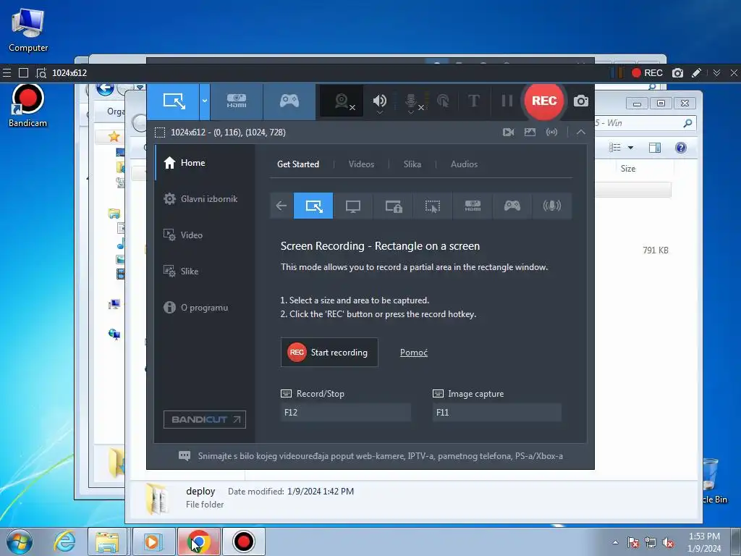Select Rectangle on a screen mode in selector
741x556 pixels.
pyautogui.click(x=313, y=206)
